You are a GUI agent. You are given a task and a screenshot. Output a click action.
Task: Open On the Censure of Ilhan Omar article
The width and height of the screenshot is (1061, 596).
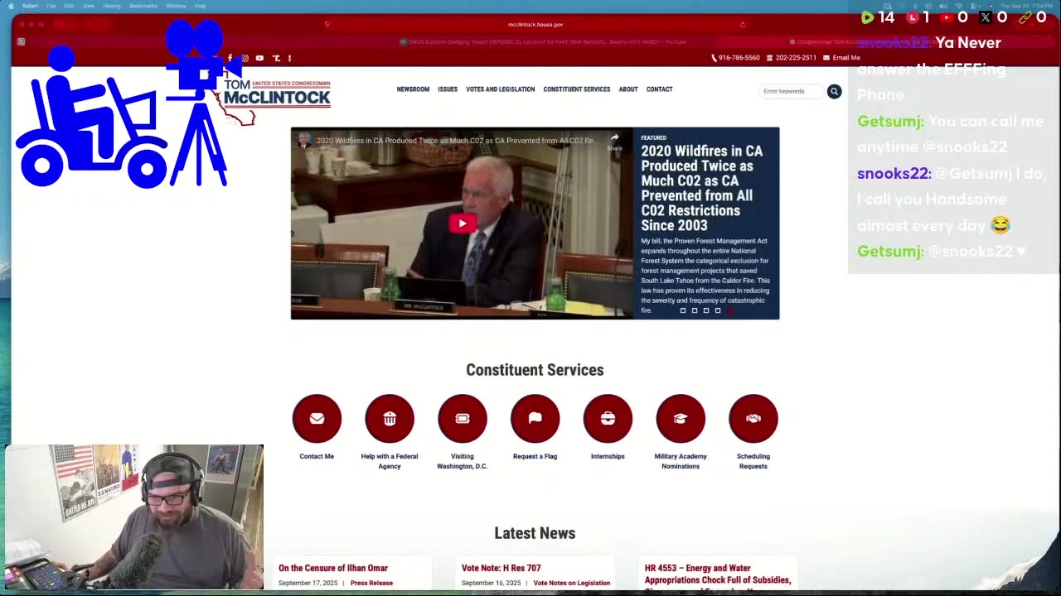point(333,568)
